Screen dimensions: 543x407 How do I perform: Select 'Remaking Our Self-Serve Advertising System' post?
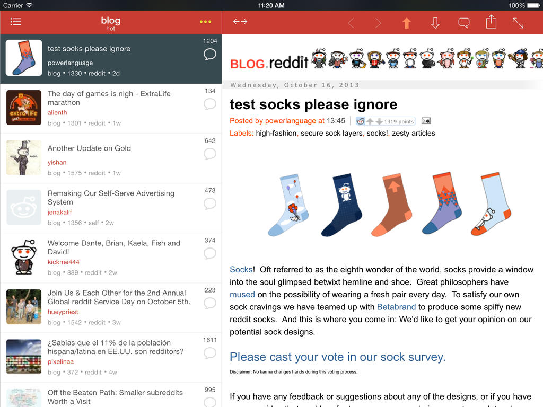111,198
